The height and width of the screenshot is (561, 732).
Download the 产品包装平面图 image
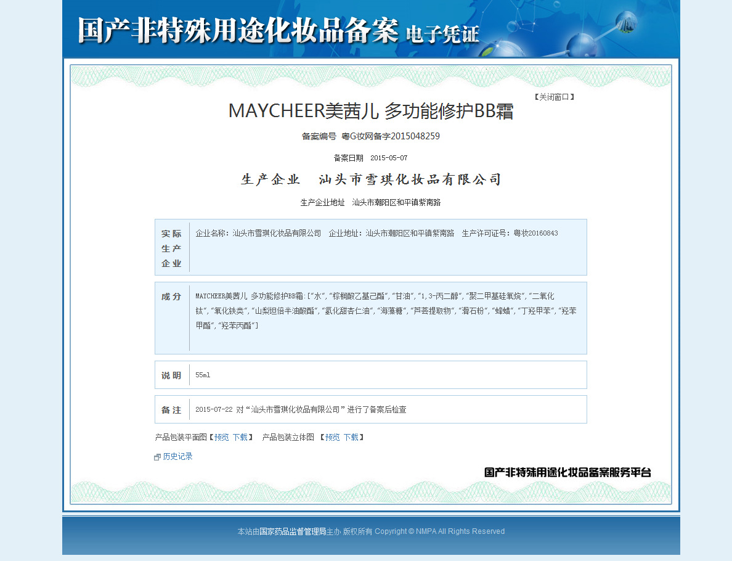pos(240,437)
